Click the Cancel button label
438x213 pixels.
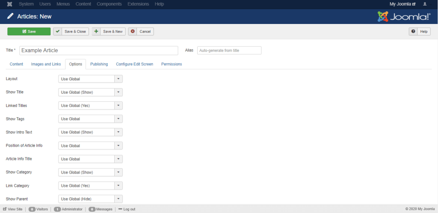point(145,32)
